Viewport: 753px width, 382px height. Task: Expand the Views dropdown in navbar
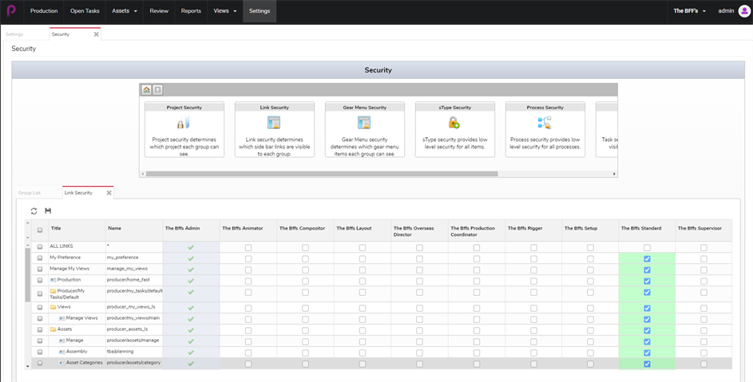tap(225, 11)
